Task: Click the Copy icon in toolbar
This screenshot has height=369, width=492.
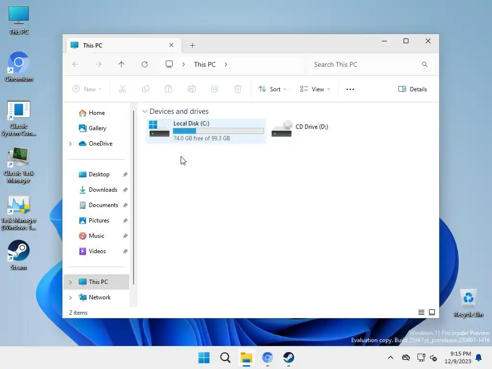Action: 145,89
